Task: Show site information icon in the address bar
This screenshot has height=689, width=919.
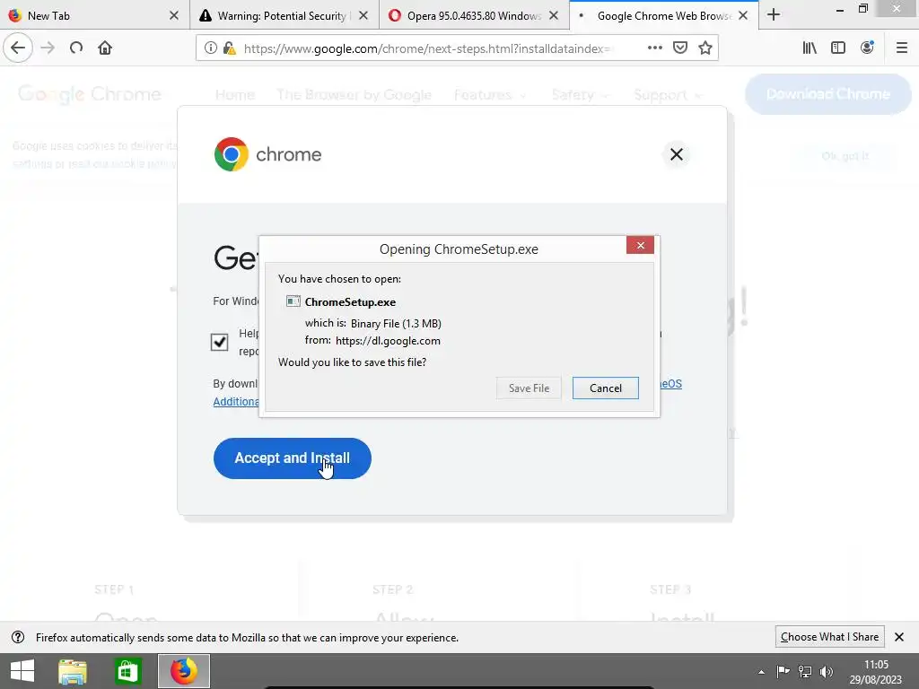Action: click(210, 48)
